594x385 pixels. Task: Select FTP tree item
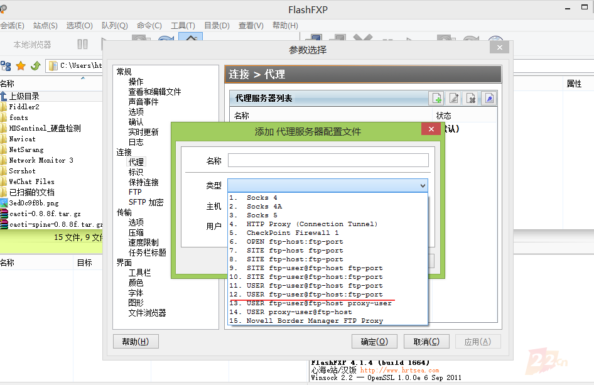pos(135,192)
